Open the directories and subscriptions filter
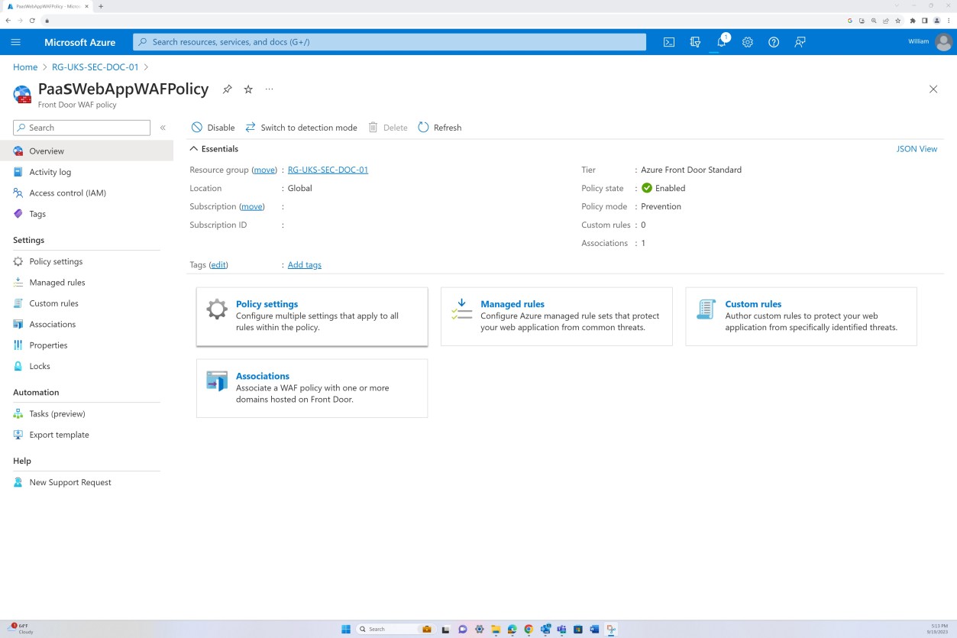 click(x=695, y=42)
